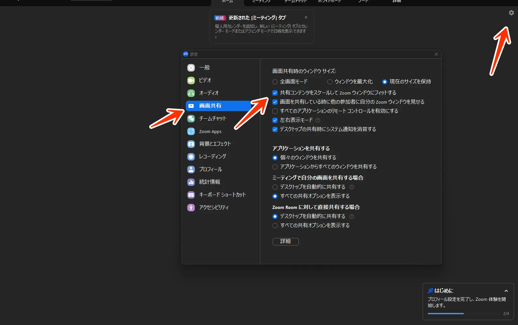
Task: Open 一般 settings in the sidebar
Action: 218,67
